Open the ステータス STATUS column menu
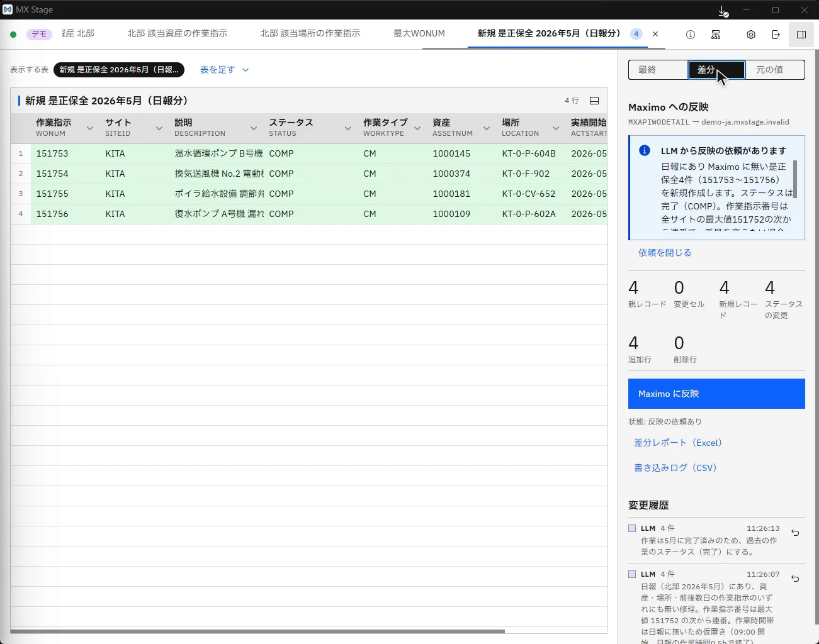Image resolution: width=819 pixels, height=644 pixels. click(x=348, y=128)
